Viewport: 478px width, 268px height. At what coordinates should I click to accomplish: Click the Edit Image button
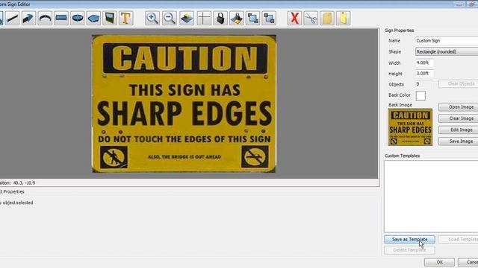[x=458, y=130]
